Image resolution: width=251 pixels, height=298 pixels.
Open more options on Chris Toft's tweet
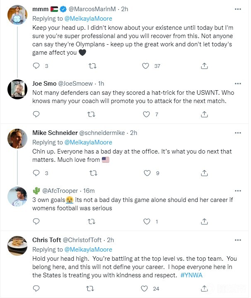pos(238,240)
